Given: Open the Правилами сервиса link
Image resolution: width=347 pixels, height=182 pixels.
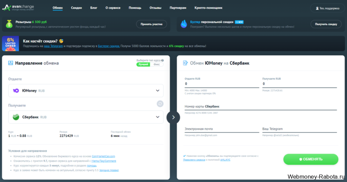Looking at the screenshot, I should (x=194, y=160).
